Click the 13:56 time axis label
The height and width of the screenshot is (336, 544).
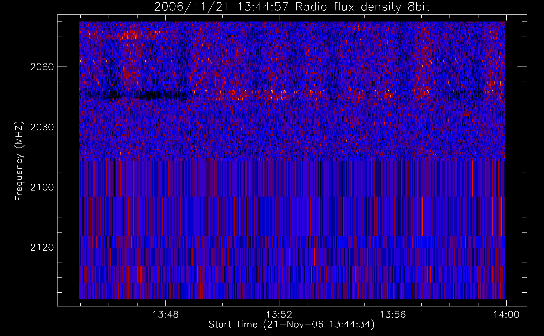(x=393, y=315)
